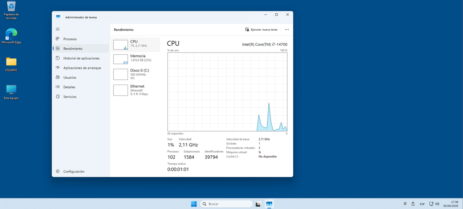Click the leftmost system tray icon
This screenshot has height=209, width=463.
click(x=405, y=204)
